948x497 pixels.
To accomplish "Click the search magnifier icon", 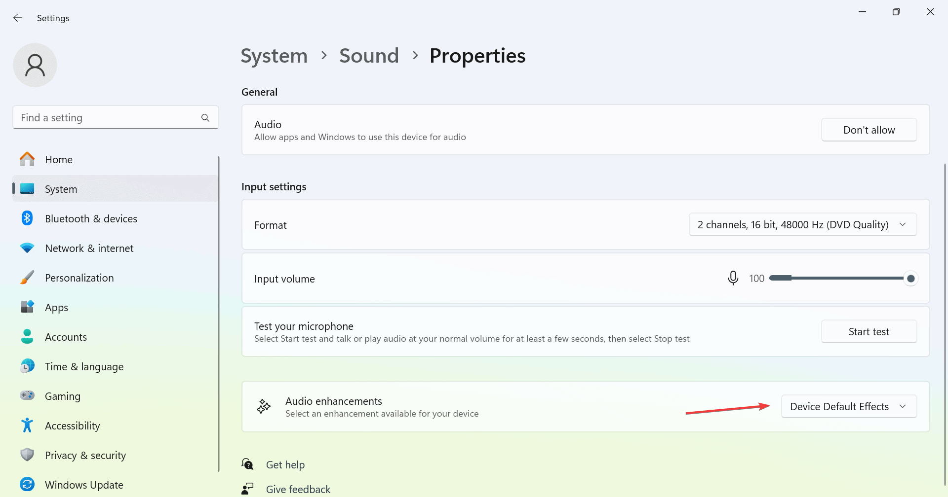I will point(205,118).
